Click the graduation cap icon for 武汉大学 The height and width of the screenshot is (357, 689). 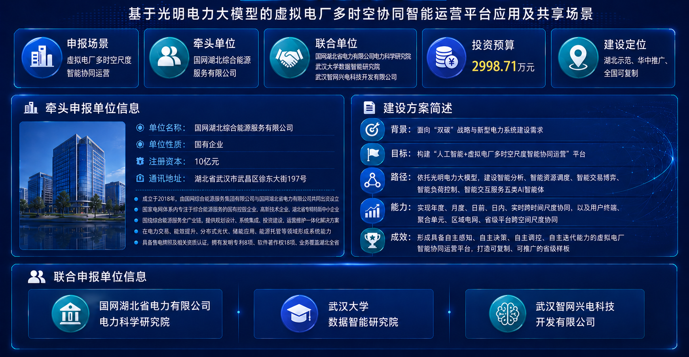299,314
